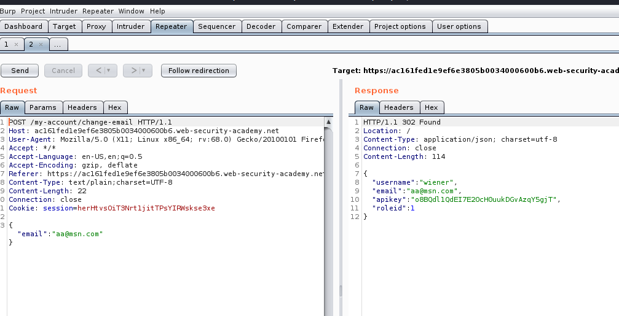The image size is (619, 316).
Task: Click the Location: / response header
Action: point(387,131)
